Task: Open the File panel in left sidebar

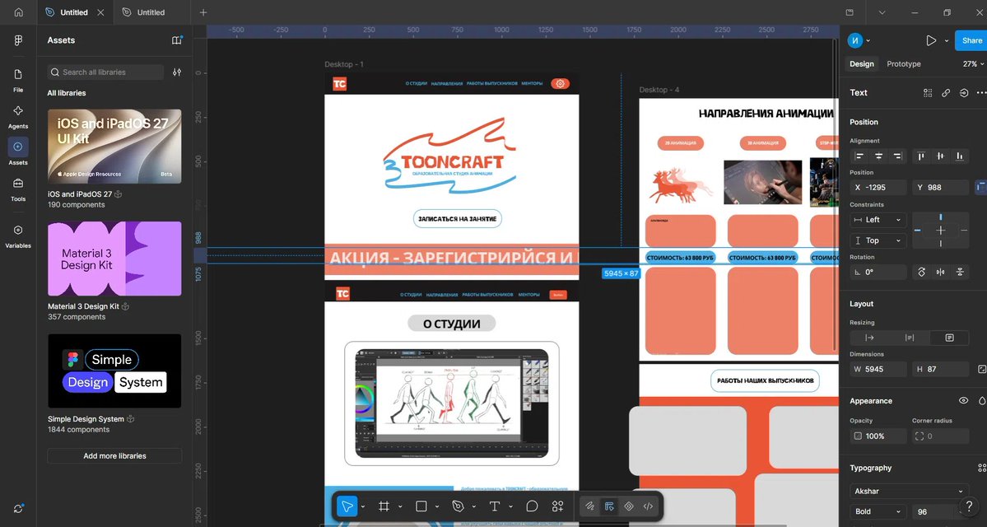Action: 18,81
